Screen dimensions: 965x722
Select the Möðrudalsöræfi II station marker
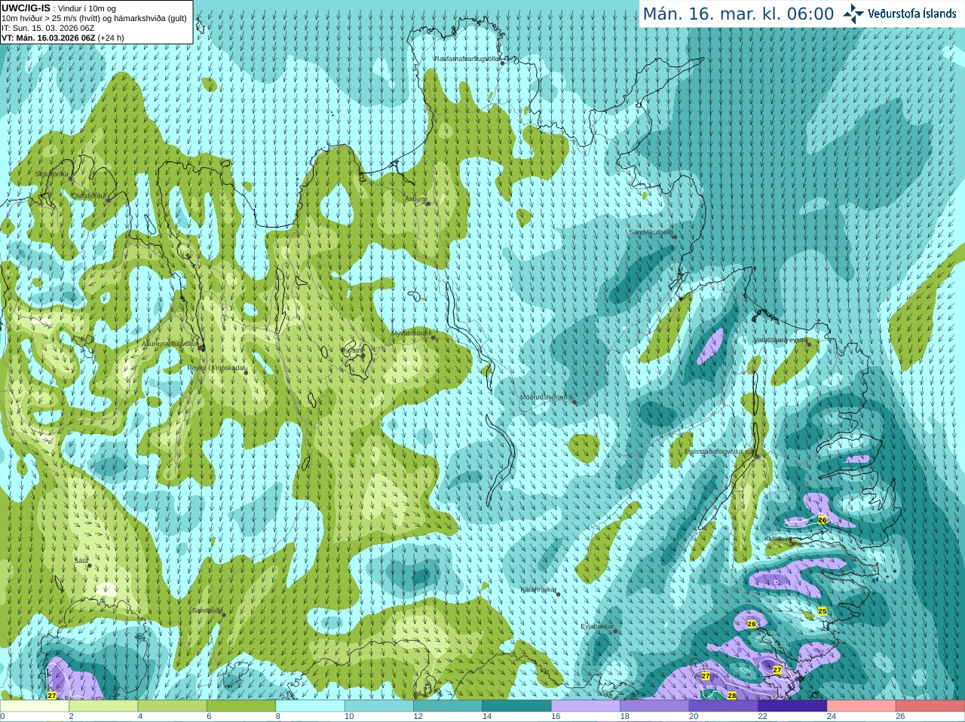click(574, 402)
